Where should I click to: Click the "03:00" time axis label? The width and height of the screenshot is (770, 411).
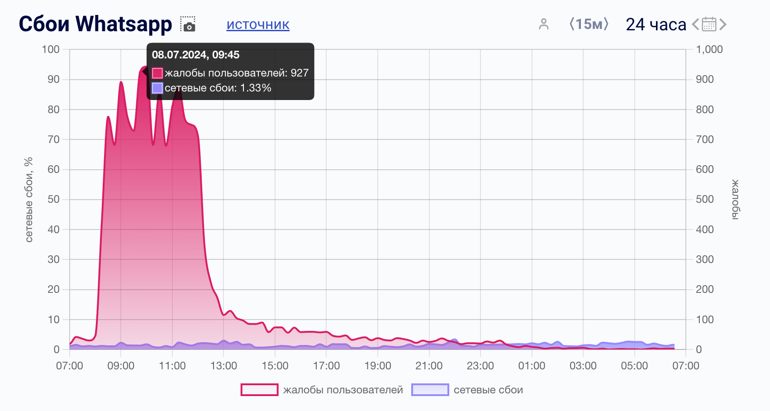pyautogui.click(x=583, y=366)
